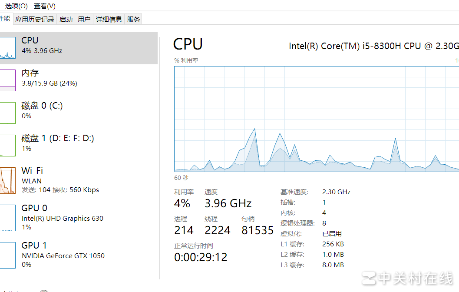Select the 内存 entry in the sidebar
The width and height of the screenshot is (459, 292).
coord(65,77)
